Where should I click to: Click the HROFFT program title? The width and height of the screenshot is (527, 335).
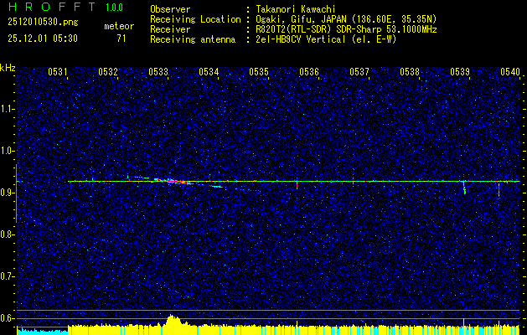coord(53,7)
